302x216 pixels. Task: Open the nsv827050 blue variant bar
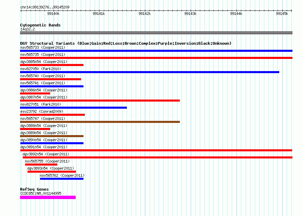coord(150,72)
